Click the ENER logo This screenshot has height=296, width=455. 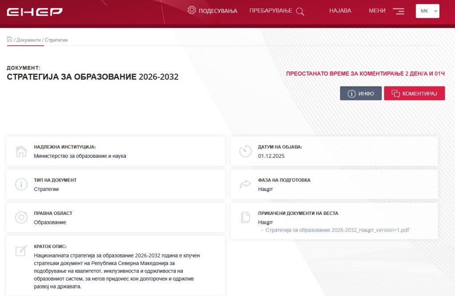tap(35, 12)
